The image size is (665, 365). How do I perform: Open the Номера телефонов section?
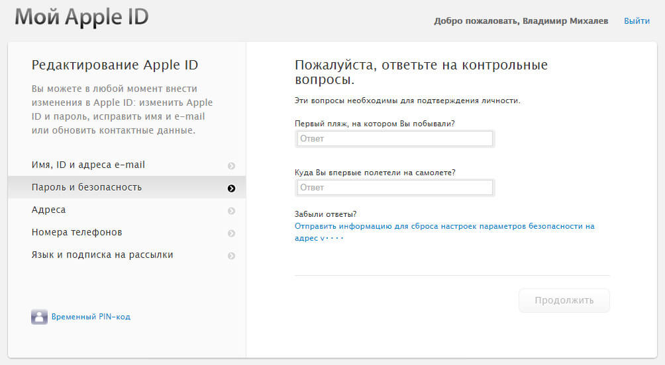click(x=77, y=232)
